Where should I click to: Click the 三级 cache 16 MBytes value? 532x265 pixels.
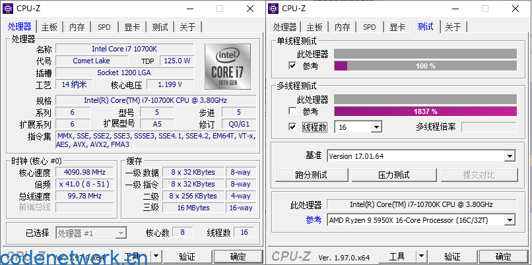(x=193, y=208)
